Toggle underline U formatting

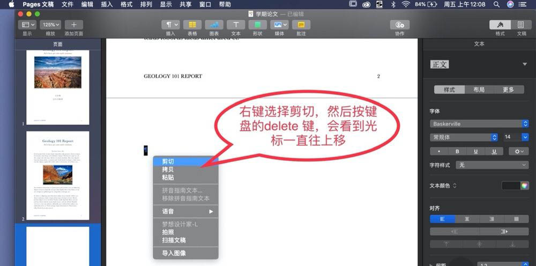(x=476, y=151)
